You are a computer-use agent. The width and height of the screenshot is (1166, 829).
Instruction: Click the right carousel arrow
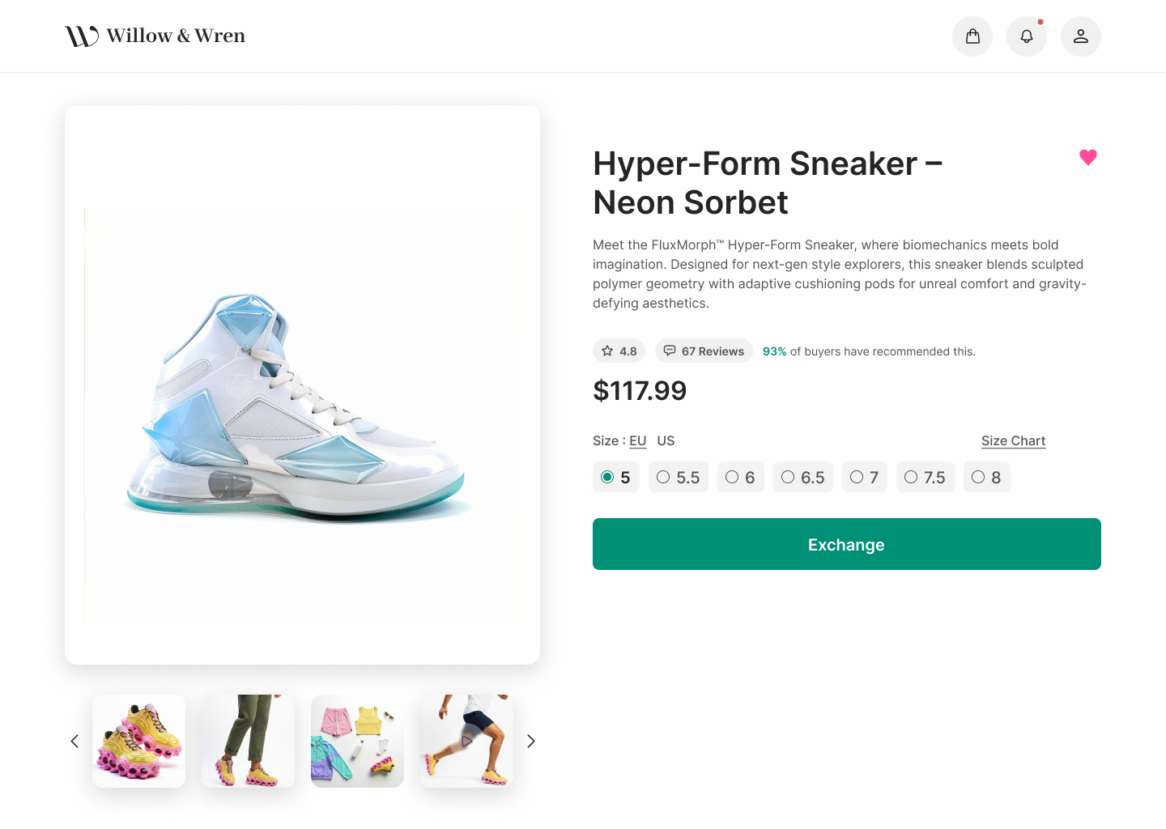click(531, 741)
